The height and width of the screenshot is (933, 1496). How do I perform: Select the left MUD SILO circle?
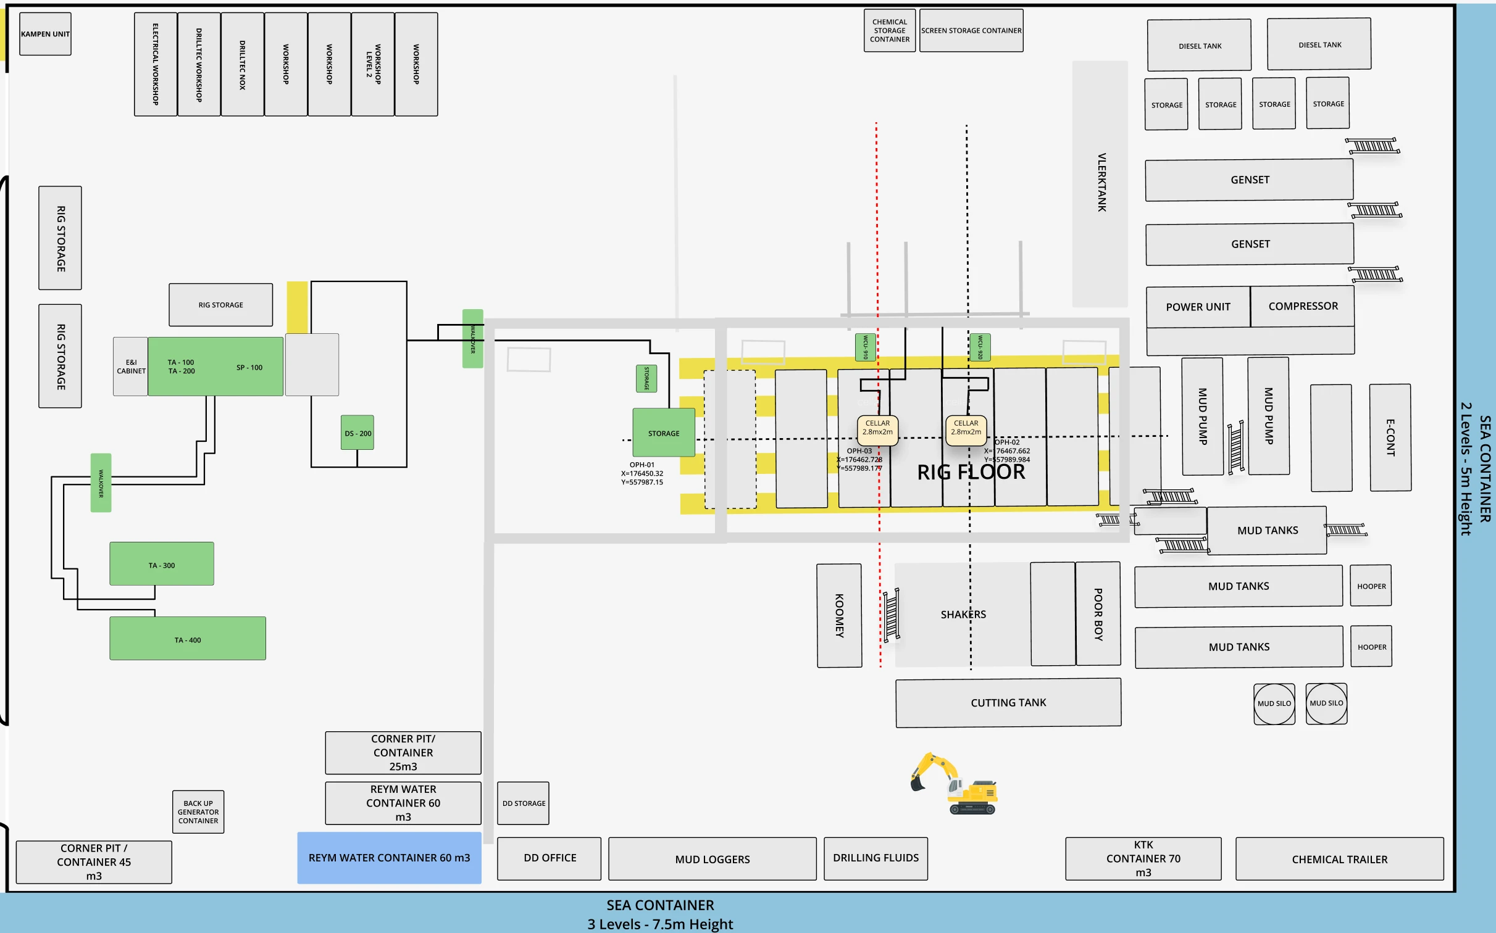point(1274,703)
